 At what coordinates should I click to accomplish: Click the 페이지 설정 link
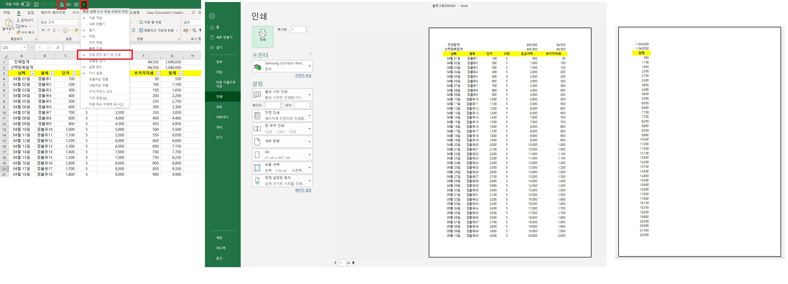[303, 190]
